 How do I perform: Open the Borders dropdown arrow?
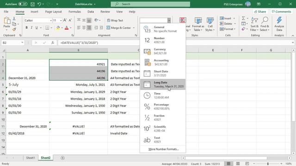tap(51, 28)
